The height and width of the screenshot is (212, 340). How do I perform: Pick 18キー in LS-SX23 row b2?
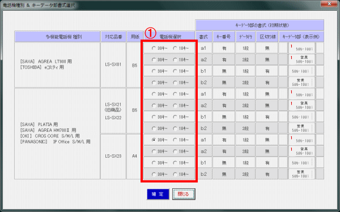(175, 174)
